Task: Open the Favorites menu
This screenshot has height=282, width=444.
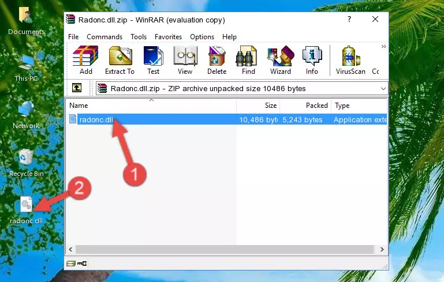Action: [x=168, y=37]
